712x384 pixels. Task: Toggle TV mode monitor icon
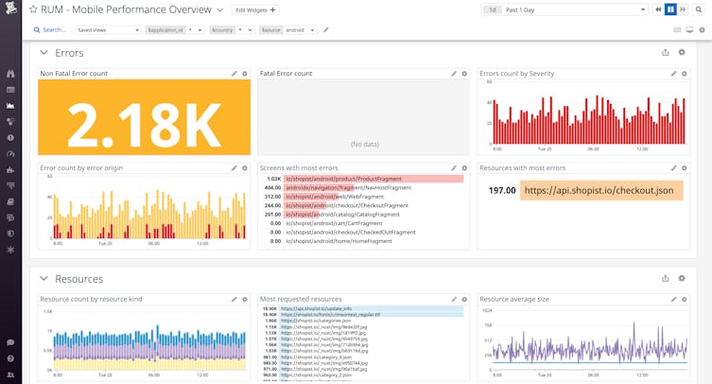[x=689, y=30]
